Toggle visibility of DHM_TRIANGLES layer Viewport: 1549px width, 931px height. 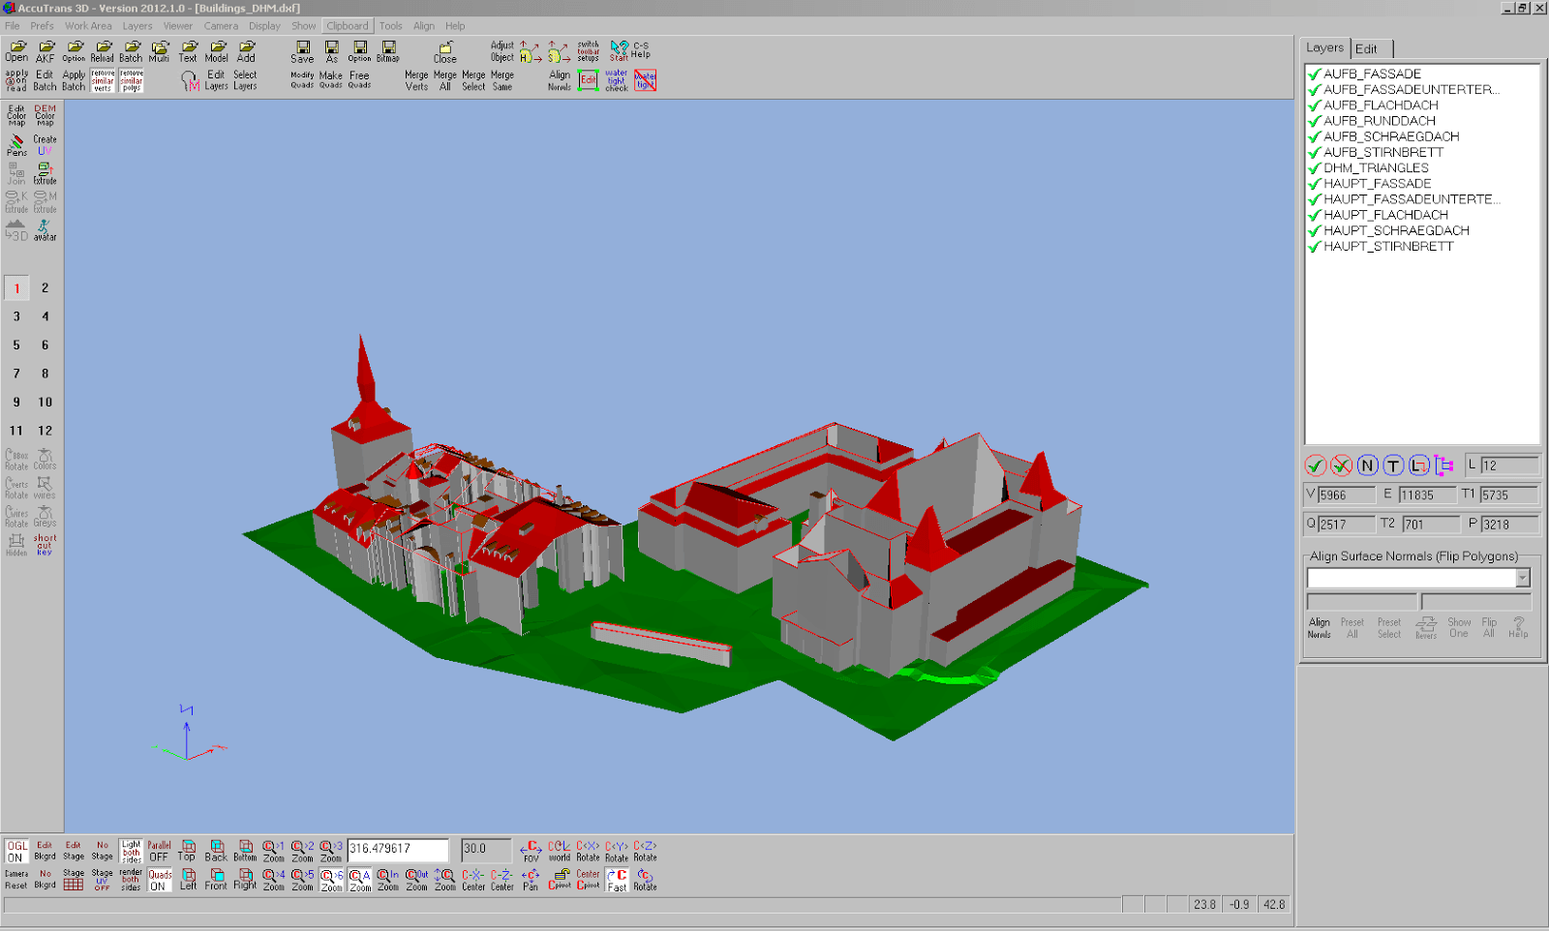(1315, 168)
